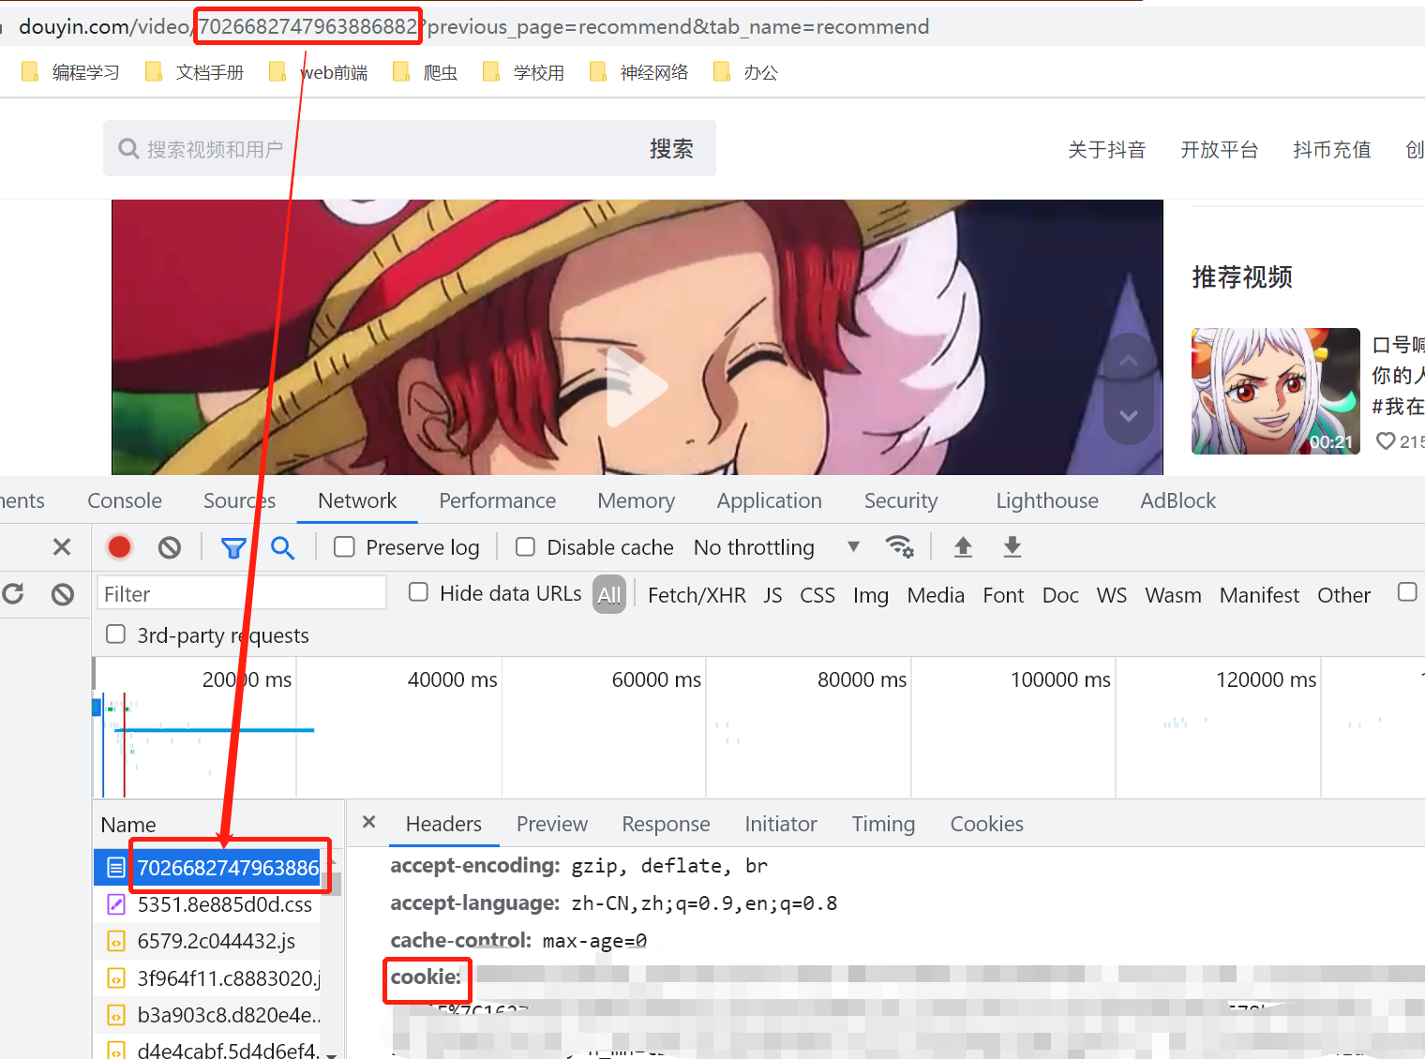Enable the Preserve log checkbox

tap(344, 546)
